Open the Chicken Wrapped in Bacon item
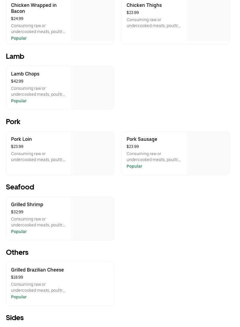The width and height of the screenshot is (240, 327). click(x=34, y=8)
